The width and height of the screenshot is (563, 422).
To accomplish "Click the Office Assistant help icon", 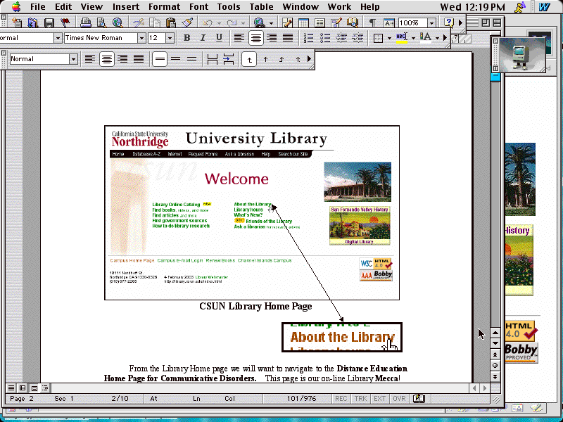I will point(449,23).
